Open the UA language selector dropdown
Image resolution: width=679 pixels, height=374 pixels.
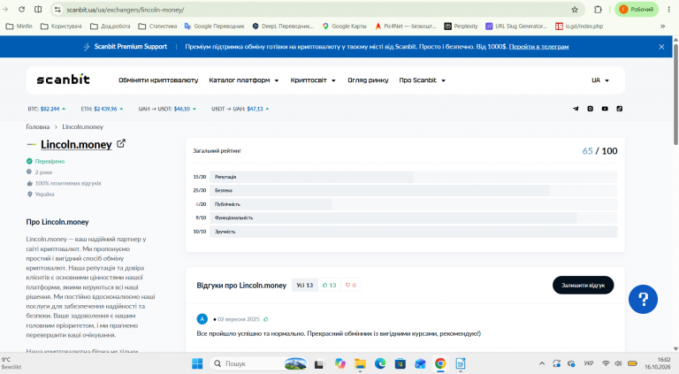coord(600,80)
